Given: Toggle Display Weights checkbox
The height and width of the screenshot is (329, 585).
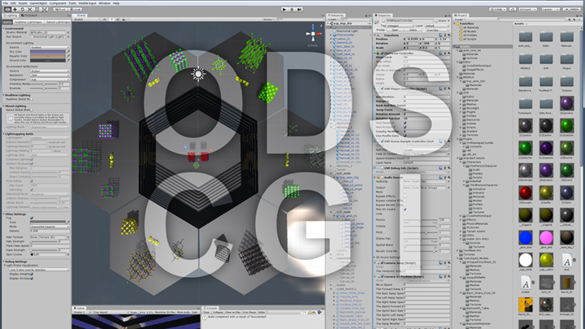Looking at the screenshot, I should (32, 275).
